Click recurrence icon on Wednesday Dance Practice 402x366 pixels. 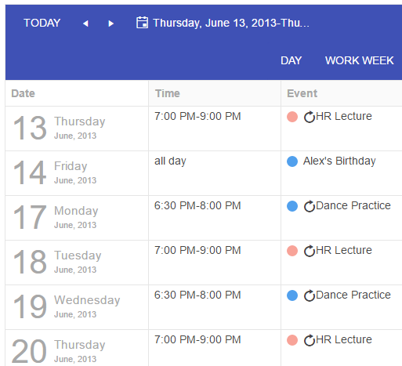(x=310, y=295)
